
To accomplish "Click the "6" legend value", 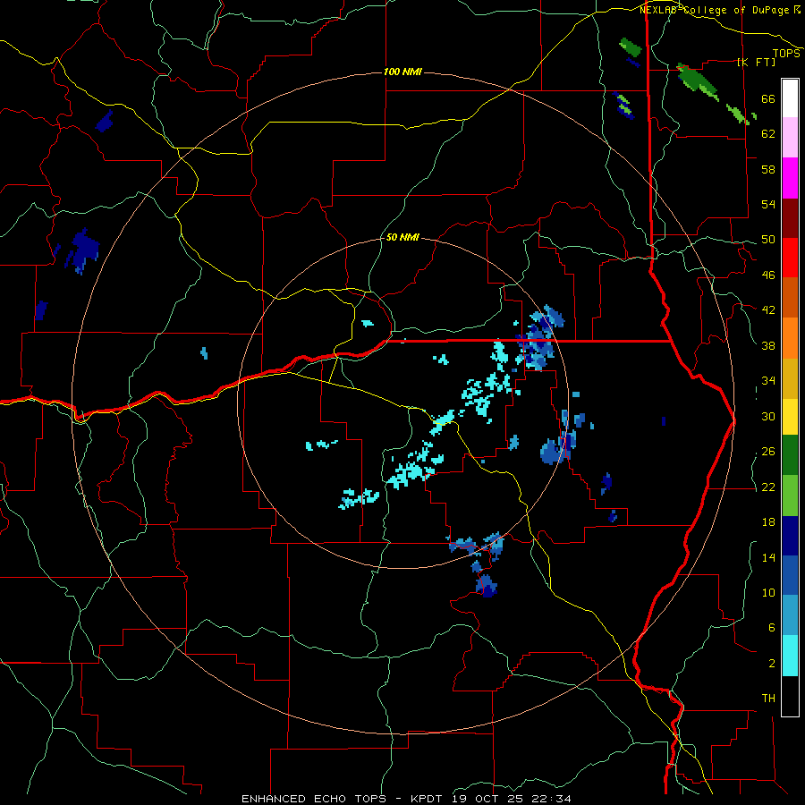I will [772, 628].
